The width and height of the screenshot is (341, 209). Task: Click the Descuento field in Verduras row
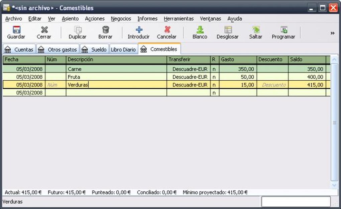(x=272, y=85)
